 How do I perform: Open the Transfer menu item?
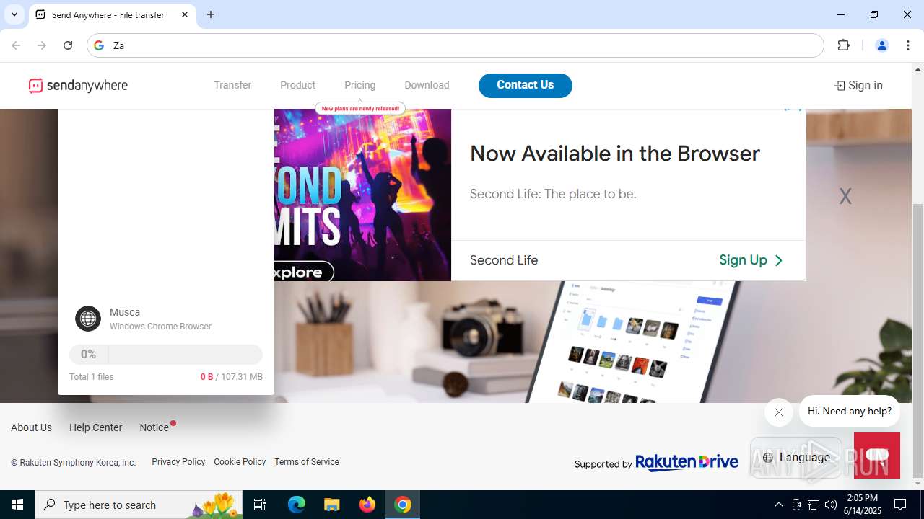(232, 85)
